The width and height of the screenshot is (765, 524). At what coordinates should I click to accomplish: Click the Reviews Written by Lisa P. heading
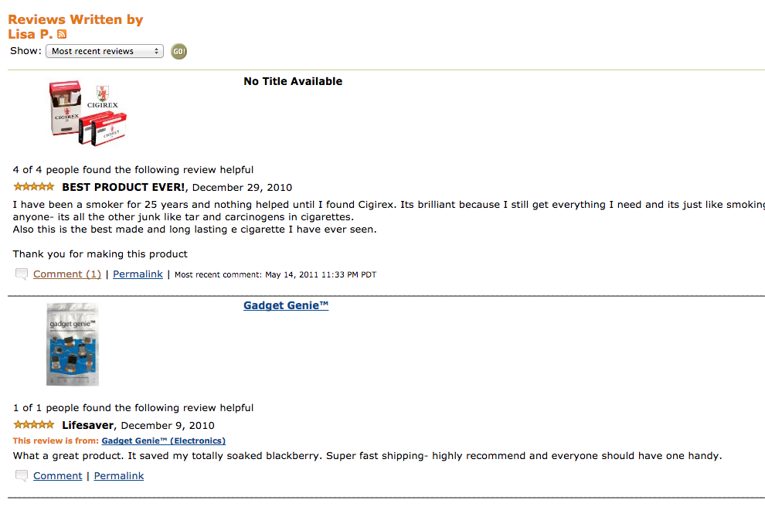75,27
